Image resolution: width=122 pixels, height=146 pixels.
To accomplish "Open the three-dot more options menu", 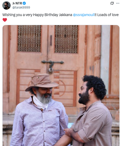I will [118, 3].
